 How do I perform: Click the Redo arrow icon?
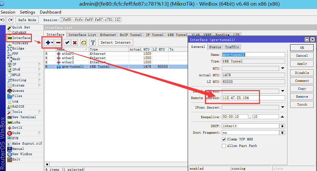point(10,20)
